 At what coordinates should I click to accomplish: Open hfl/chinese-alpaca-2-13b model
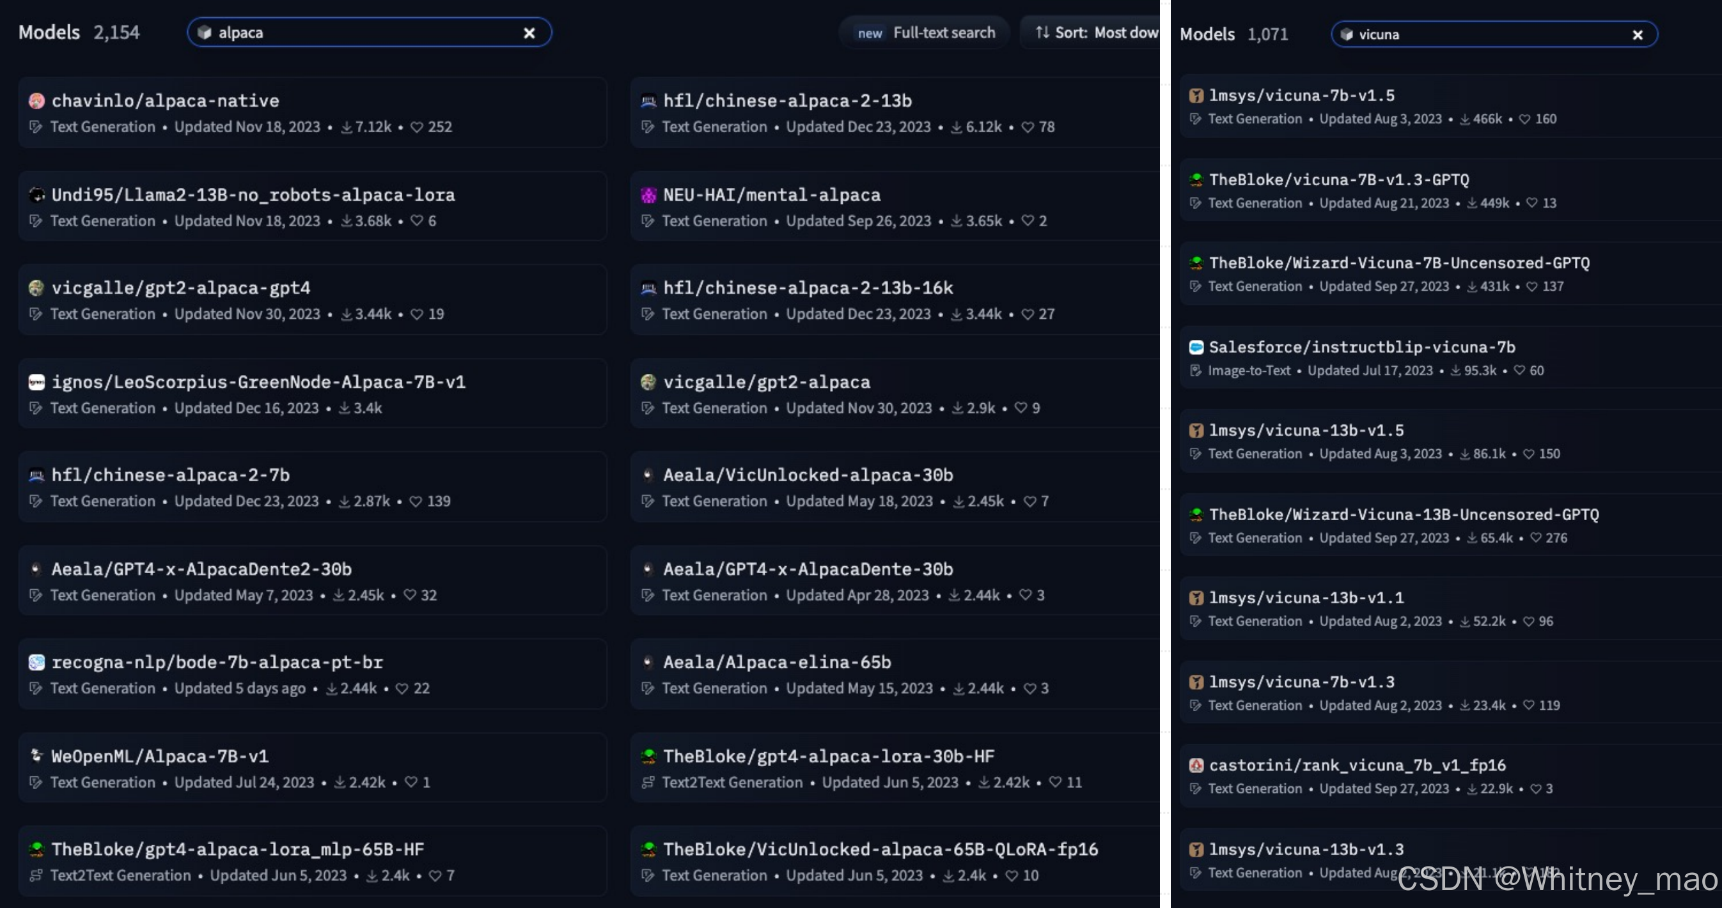click(x=788, y=101)
